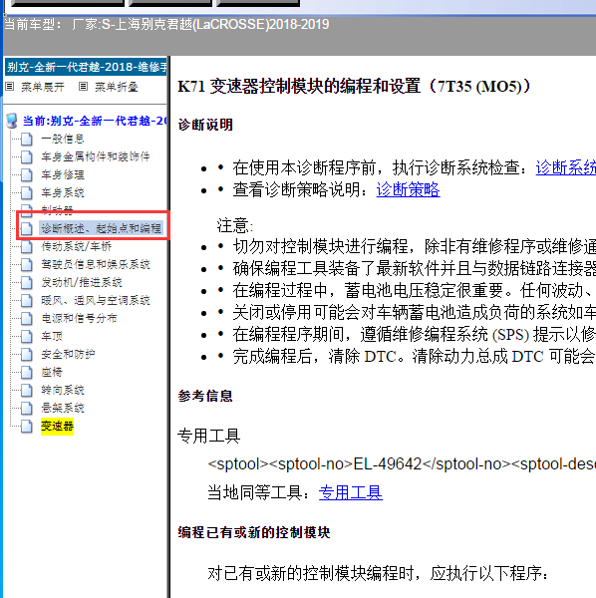
Task: Open 暖风、通风与空调系统 tree item
Action: 96,300
